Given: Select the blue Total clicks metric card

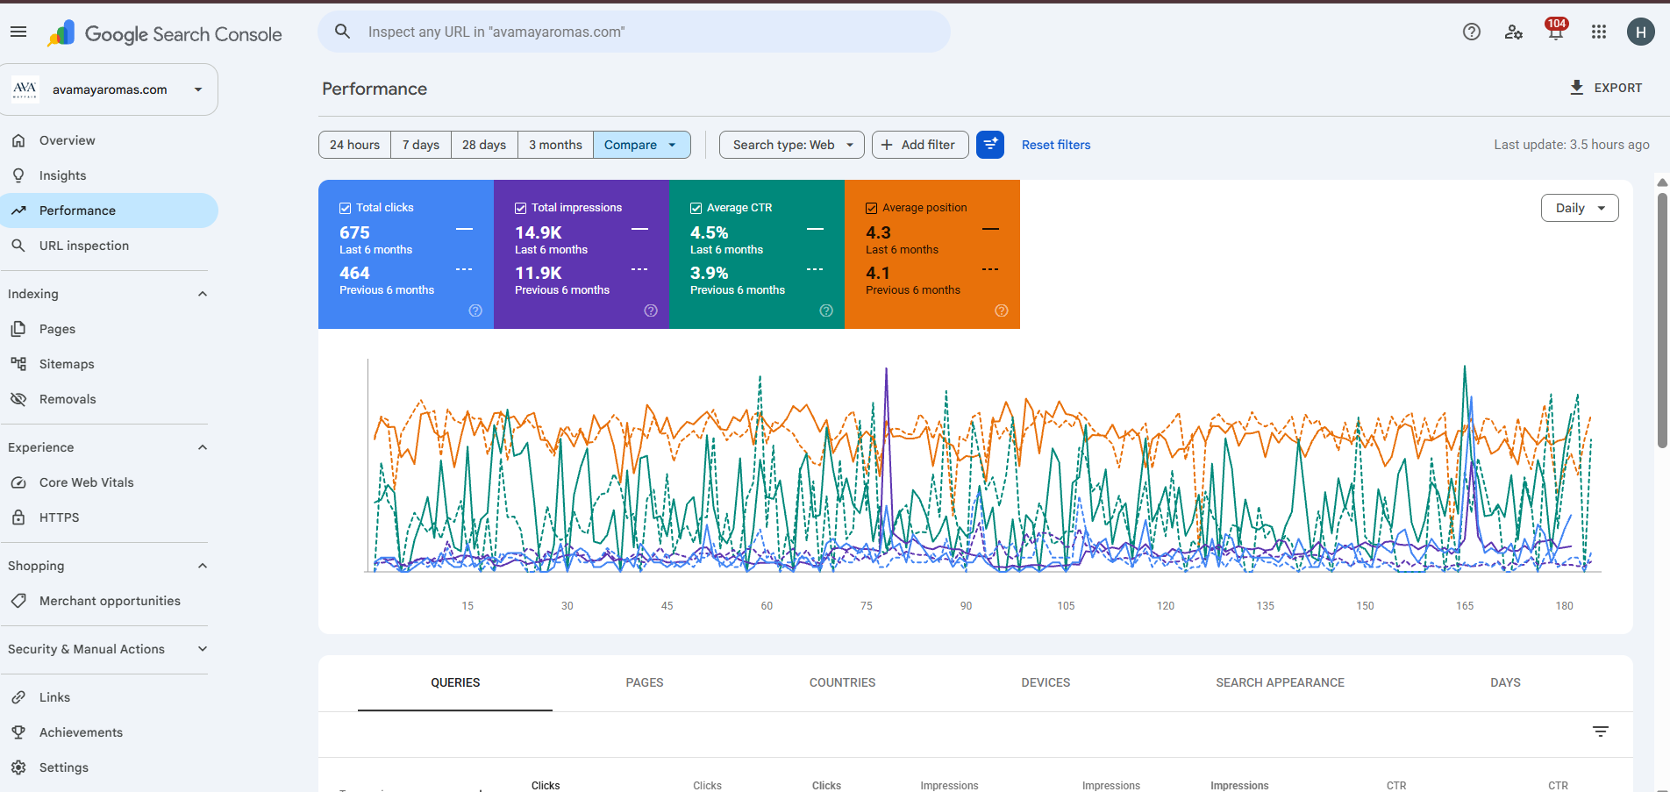Looking at the screenshot, I should (406, 254).
